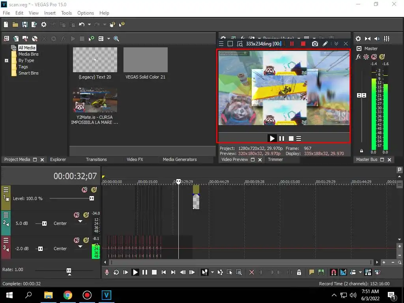This screenshot has height=303, width=404.
Task: Collapse the screen recorder toolbar chevrons
Action: tap(336, 44)
